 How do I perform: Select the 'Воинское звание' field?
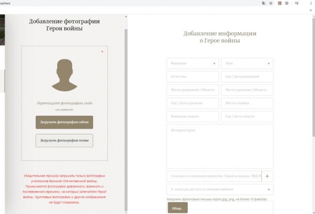(x=193, y=117)
